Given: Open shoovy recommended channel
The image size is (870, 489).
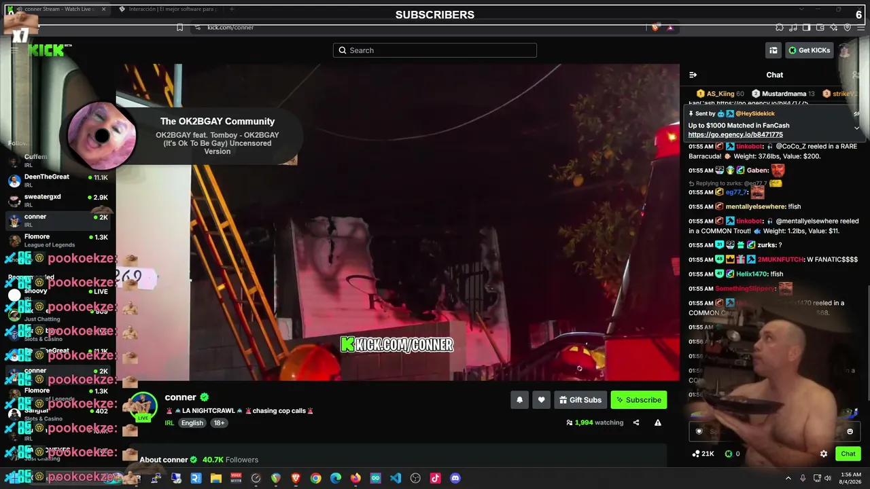Looking at the screenshot, I should pyautogui.click(x=58, y=295).
